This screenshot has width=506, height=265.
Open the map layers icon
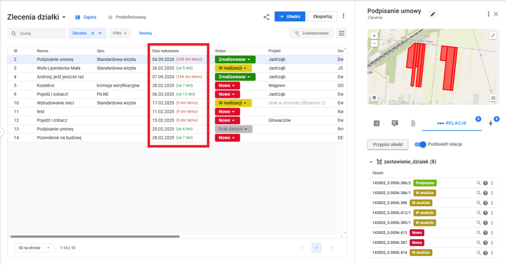pos(375,98)
